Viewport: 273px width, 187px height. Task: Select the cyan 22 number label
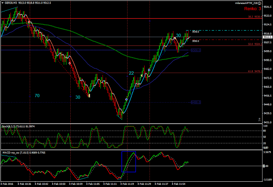(x=131, y=73)
